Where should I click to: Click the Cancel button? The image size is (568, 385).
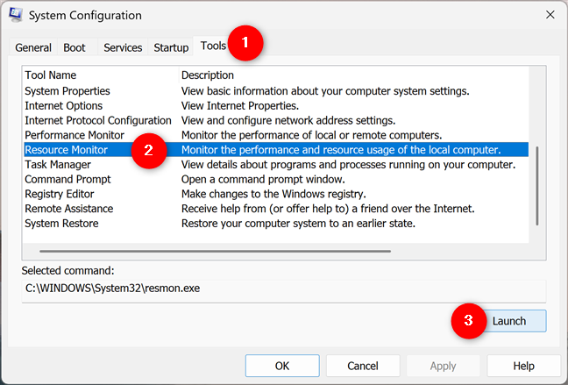[363, 366]
